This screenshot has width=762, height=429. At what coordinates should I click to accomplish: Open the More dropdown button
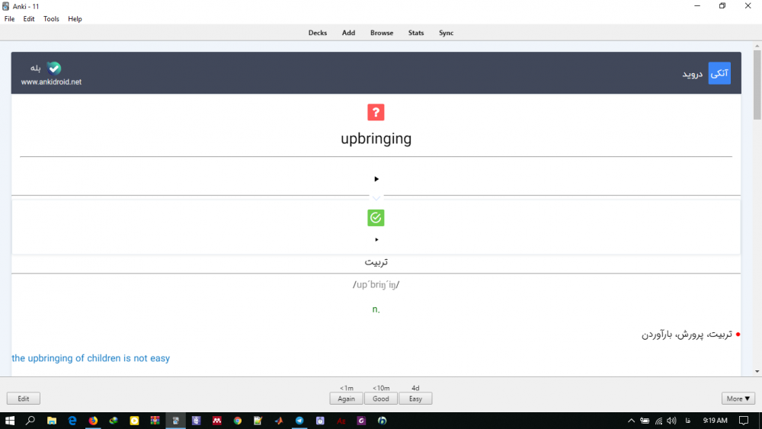tap(738, 399)
